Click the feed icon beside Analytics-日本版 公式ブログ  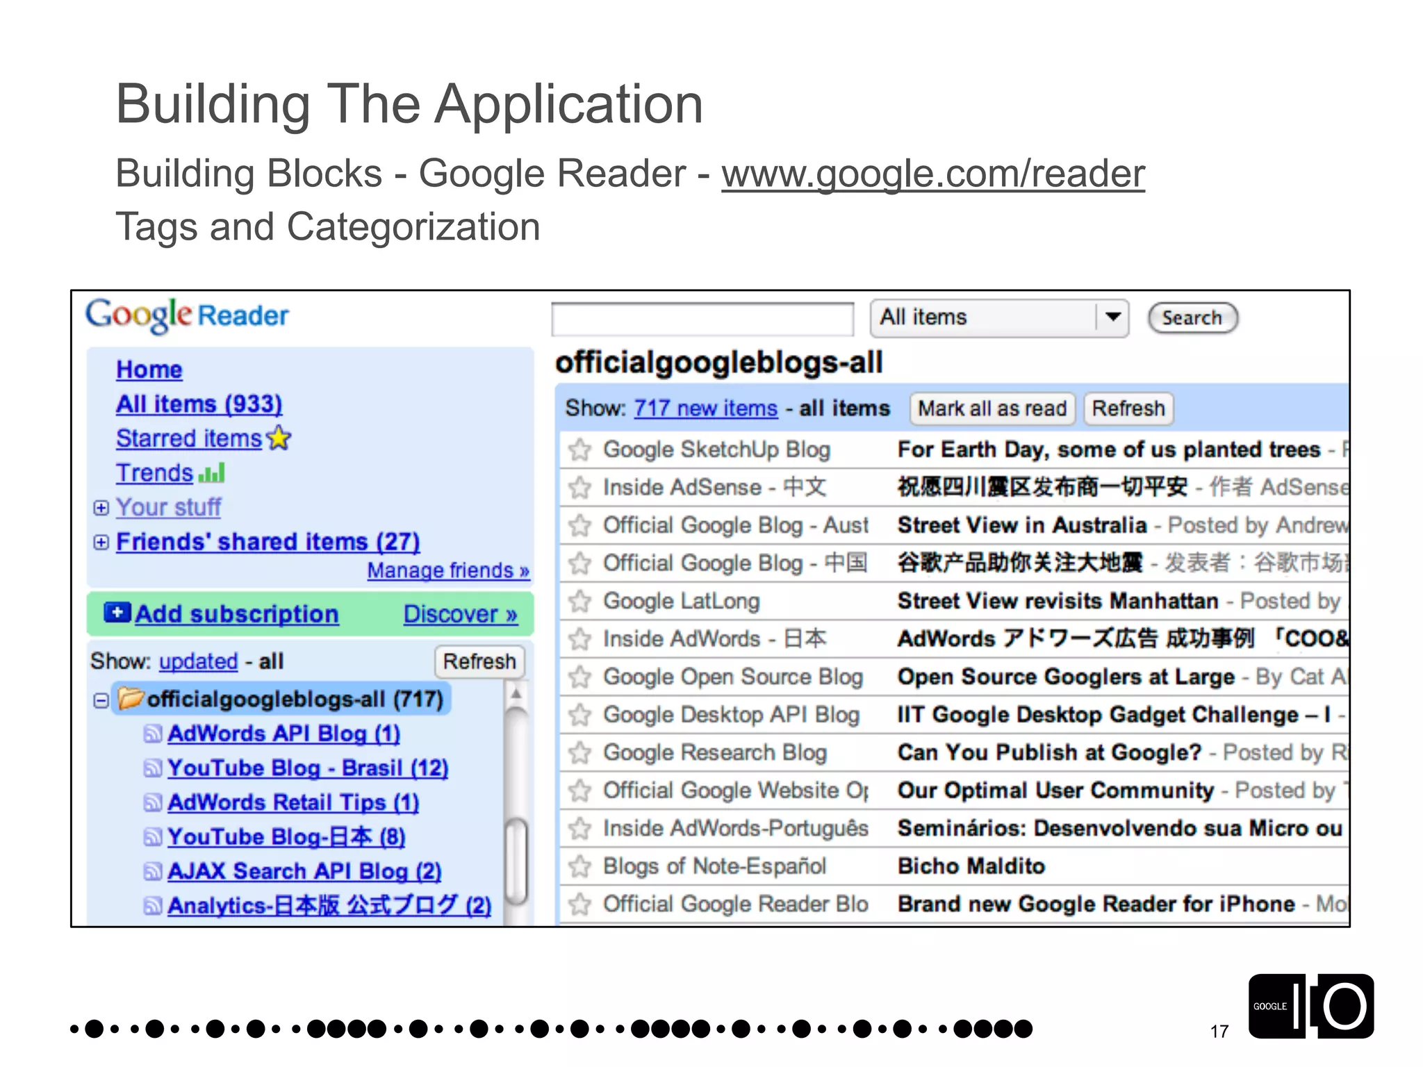tap(153, 905)
